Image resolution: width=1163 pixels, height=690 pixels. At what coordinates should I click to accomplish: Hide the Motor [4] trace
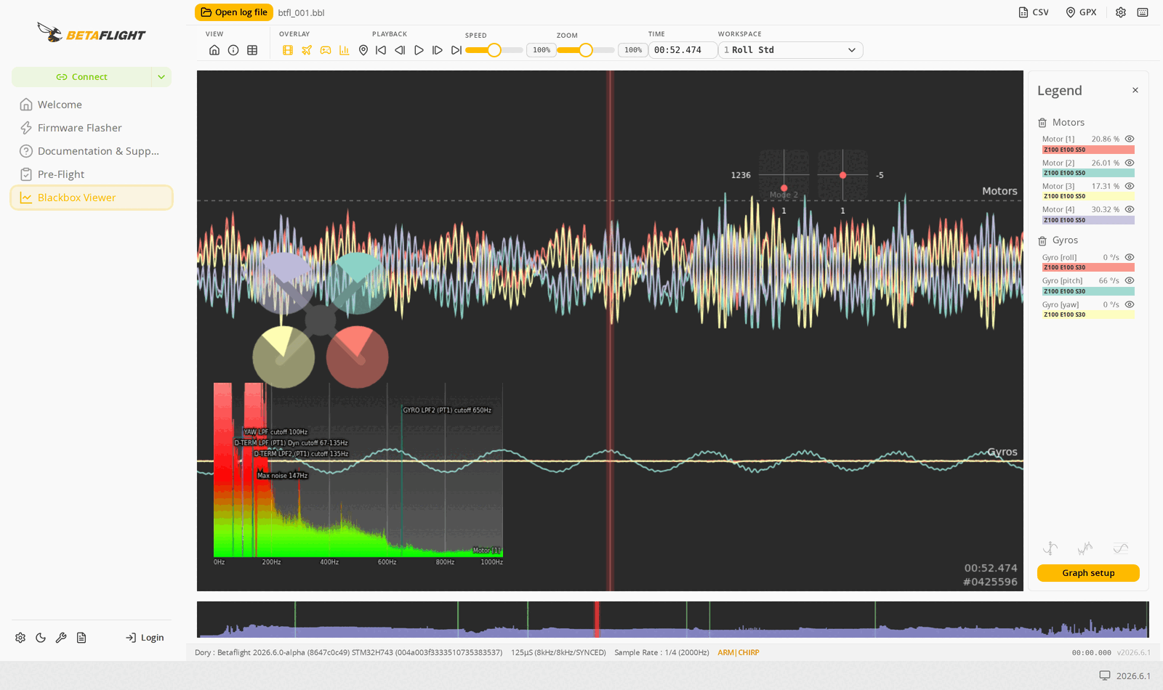pyautogui.click(x=1130, y=209)
